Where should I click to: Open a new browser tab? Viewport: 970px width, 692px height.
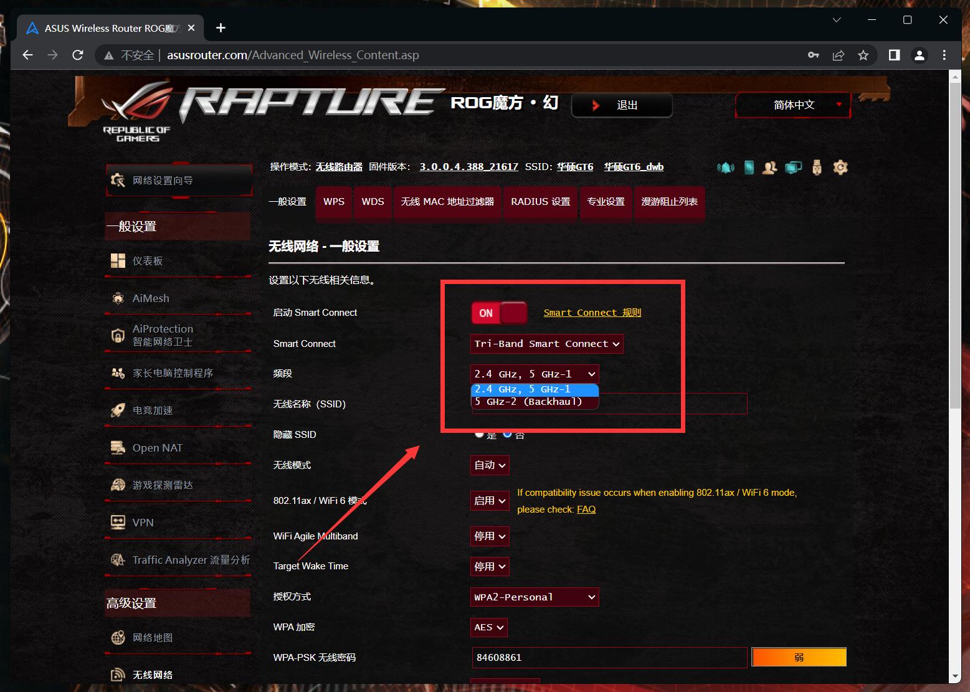point(221,27)
